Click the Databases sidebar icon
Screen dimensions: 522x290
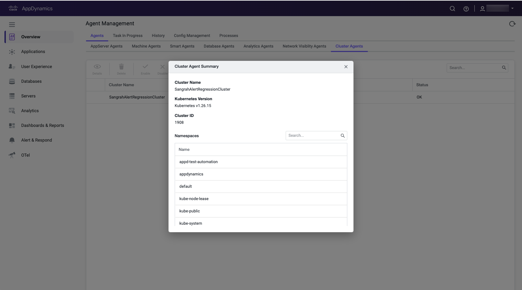12,81
